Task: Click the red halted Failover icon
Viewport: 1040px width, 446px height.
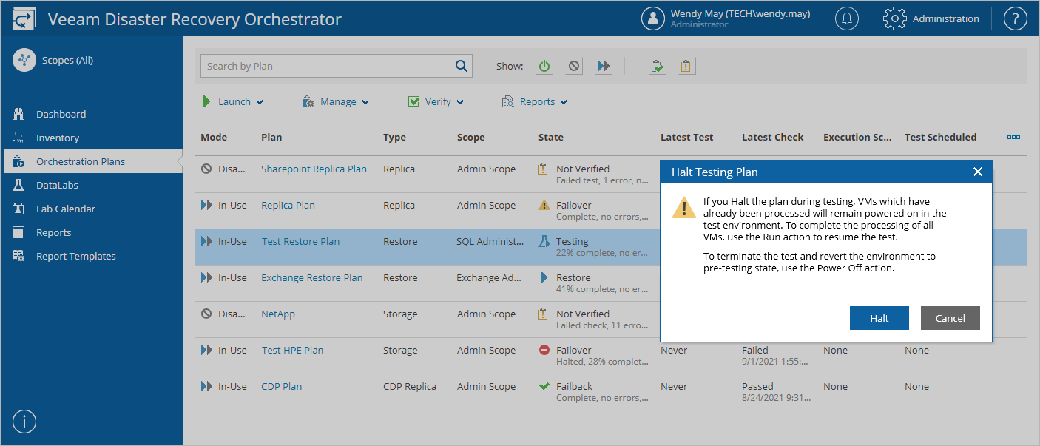Action: 544,350
